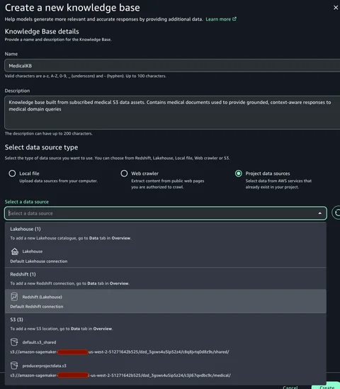Click the Create button
Viewport: 340px width, 389px height.
tap(327, 386)
